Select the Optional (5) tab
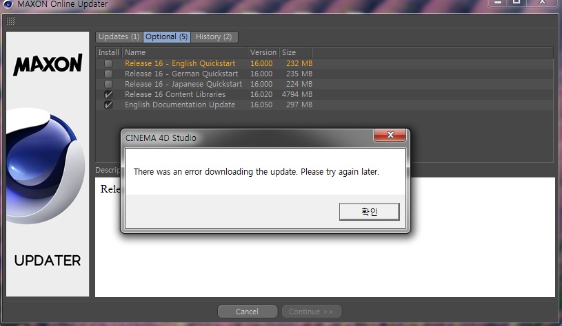562x326 pixels. coord(167,37)
